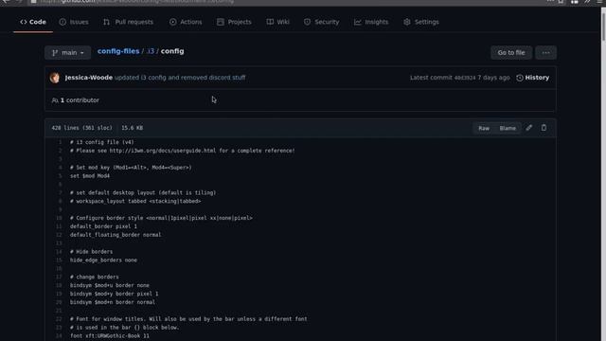
Task: Select line number 5
Action: pos(60,176)
